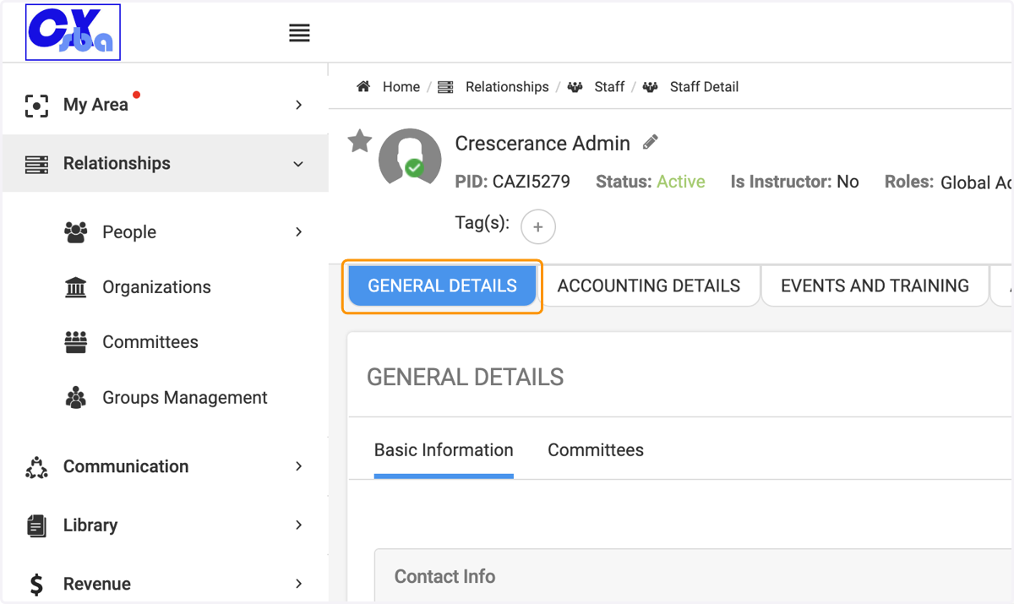Click the Active status text
This screenshot has height=604, width=1014.
click(681, 182)
